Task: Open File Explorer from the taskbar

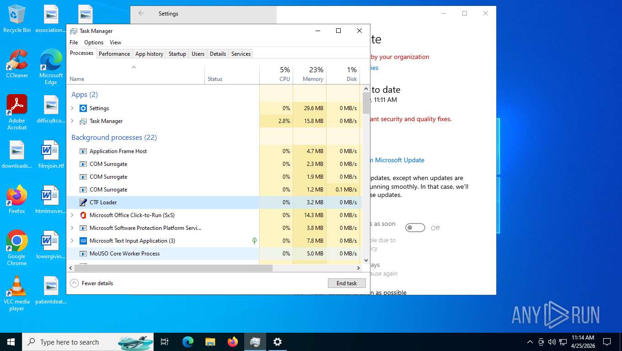Action: (210, 342)
